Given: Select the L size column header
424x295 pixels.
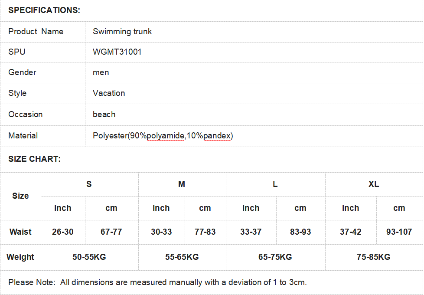Looking at the screenshot, I should 275,184.
